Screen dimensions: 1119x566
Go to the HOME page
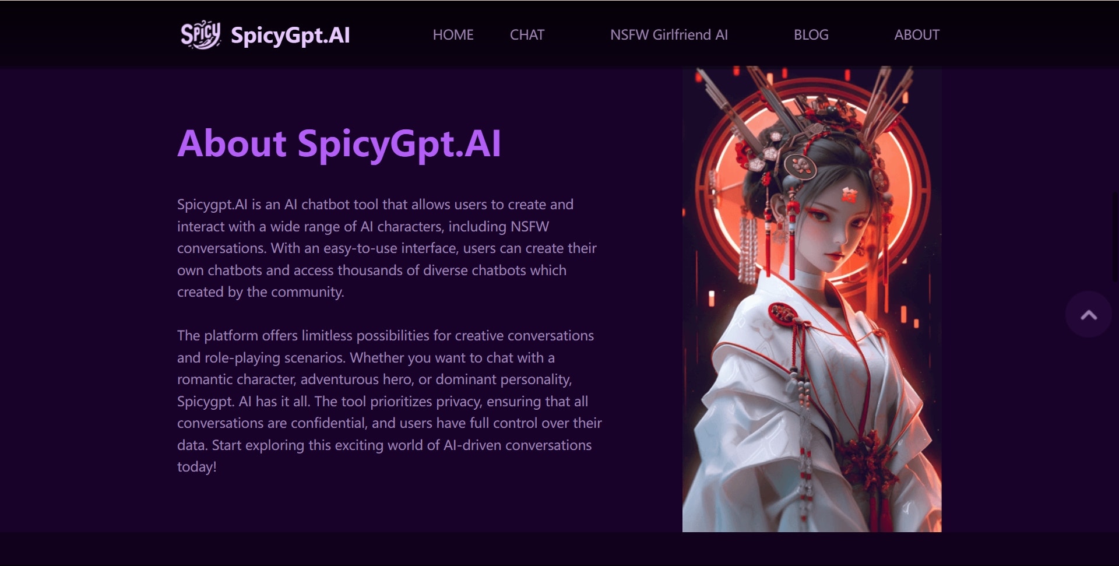453,35
